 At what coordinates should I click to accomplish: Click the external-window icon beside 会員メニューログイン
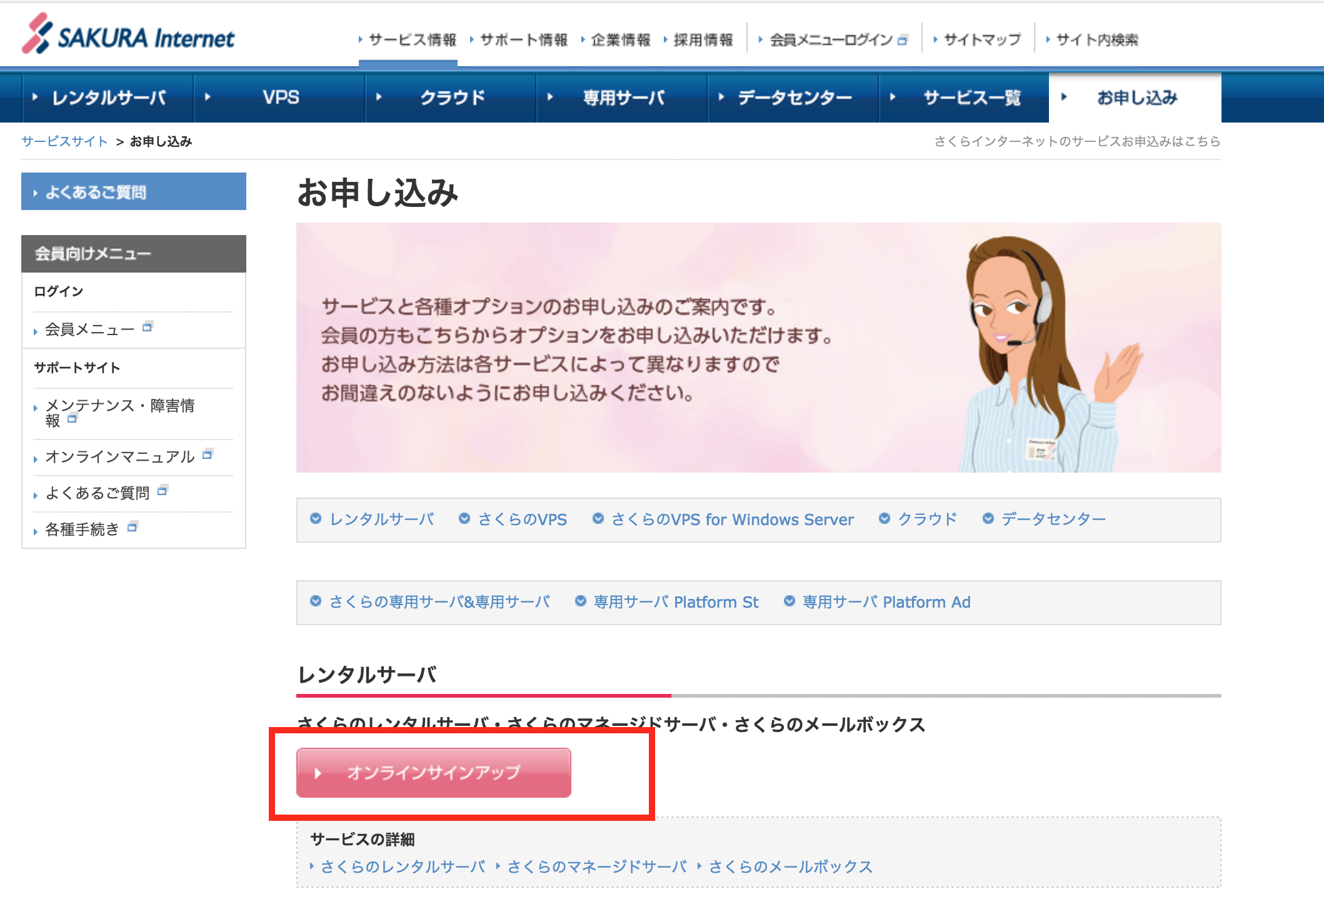point(902,41)
